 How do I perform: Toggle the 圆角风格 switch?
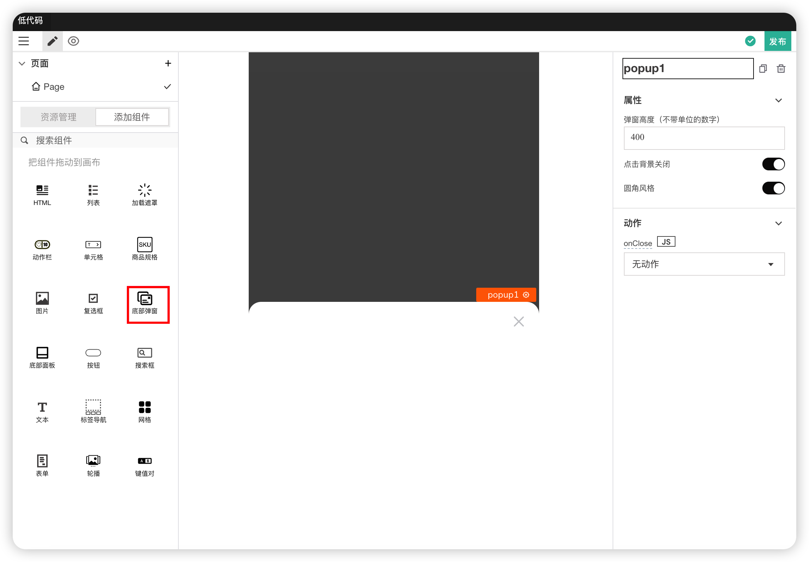pyautogui.click(x=773, y=188)
